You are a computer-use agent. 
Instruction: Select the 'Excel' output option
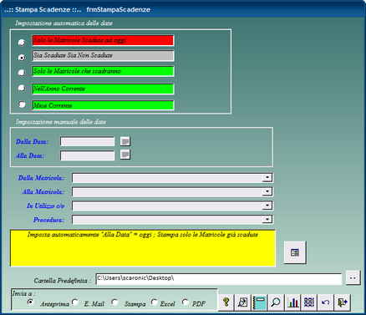click(154, 302)
